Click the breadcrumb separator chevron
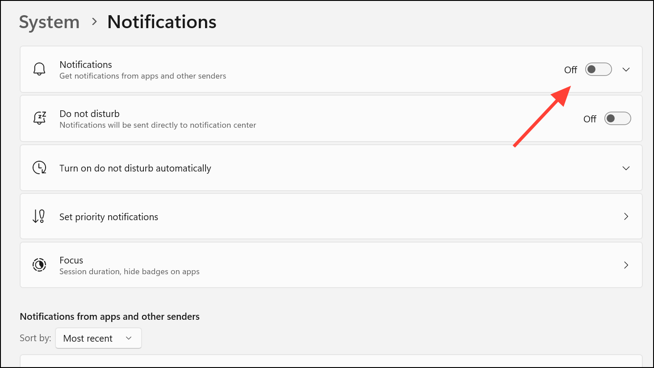654x368 pixels. [x=94, y=21]
